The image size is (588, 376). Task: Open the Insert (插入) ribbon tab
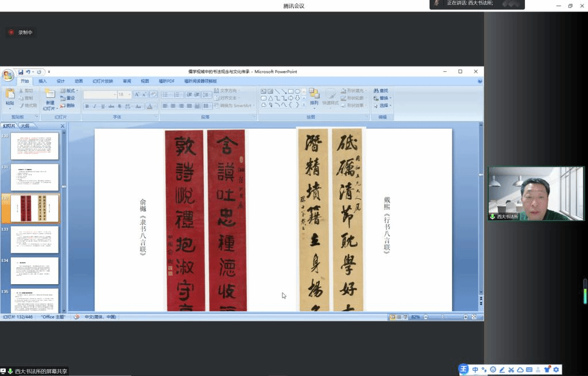click(x=42, y=81)
